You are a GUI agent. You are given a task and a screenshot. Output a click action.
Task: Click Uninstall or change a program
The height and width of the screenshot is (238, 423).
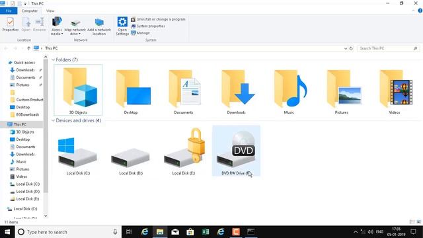click(x=158, y=19)
